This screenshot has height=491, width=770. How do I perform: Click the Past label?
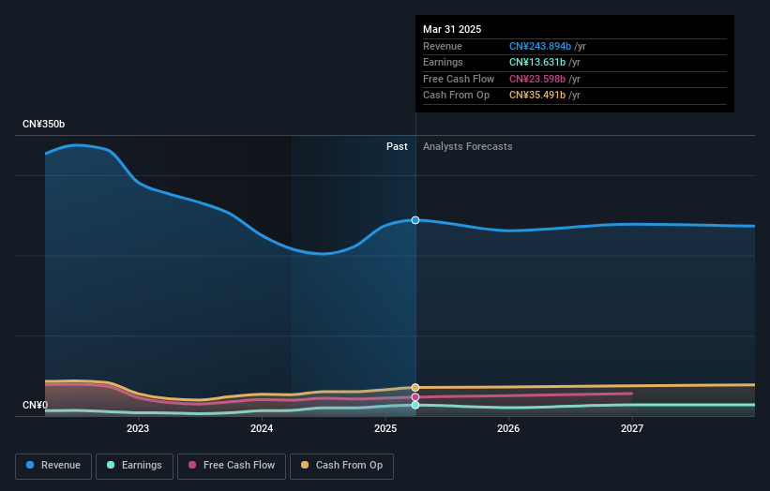pyautogui.click(x=397, y=146)
